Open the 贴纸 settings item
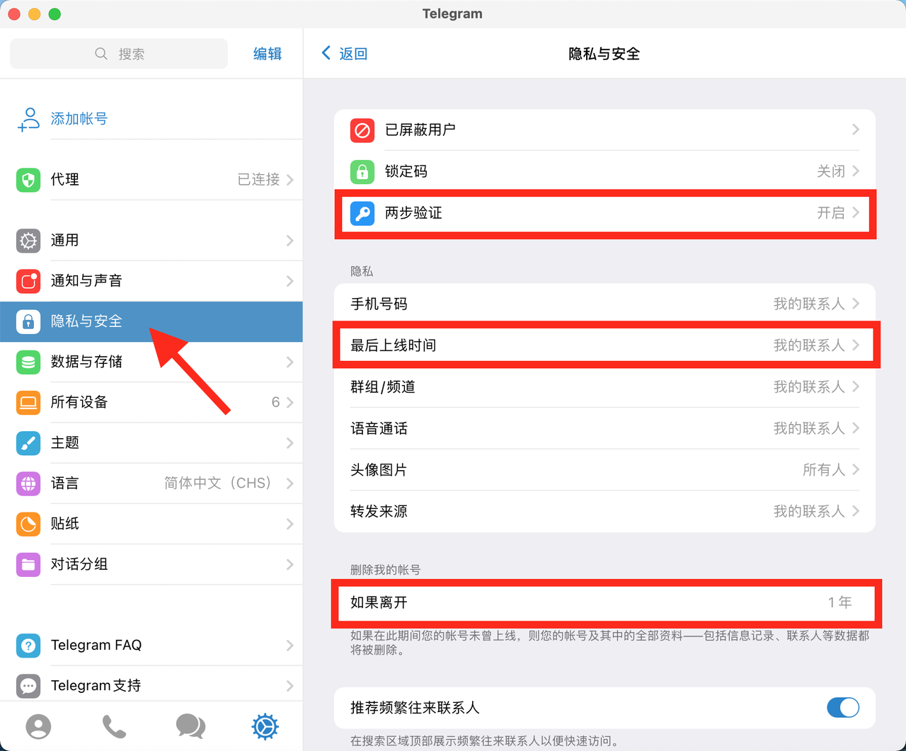This screenshot has width=906, height=751. (151, 524)
